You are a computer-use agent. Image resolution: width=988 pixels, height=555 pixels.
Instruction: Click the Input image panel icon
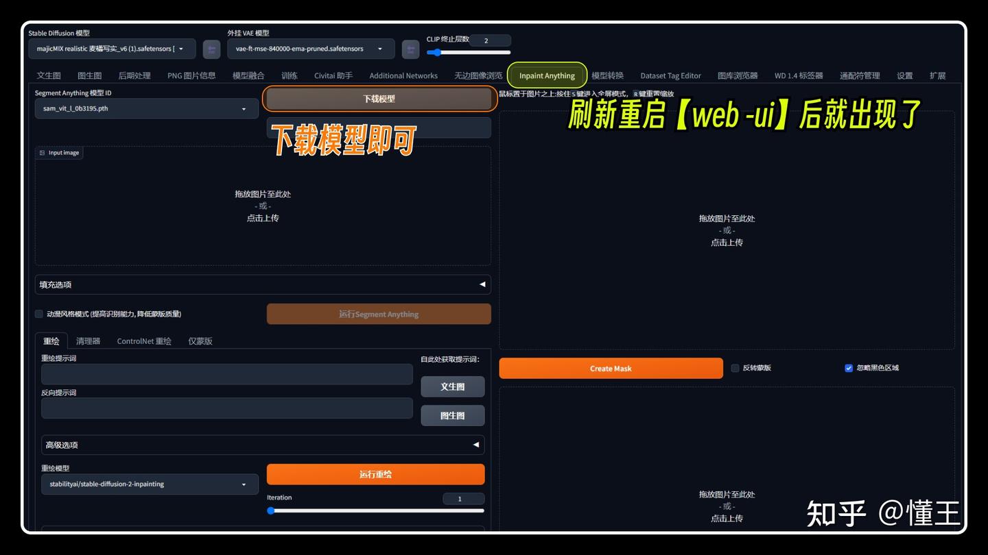(x=41, y=153)
